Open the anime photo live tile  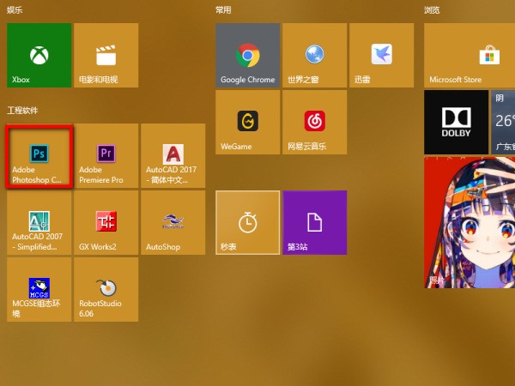click(x=470, y=223)
